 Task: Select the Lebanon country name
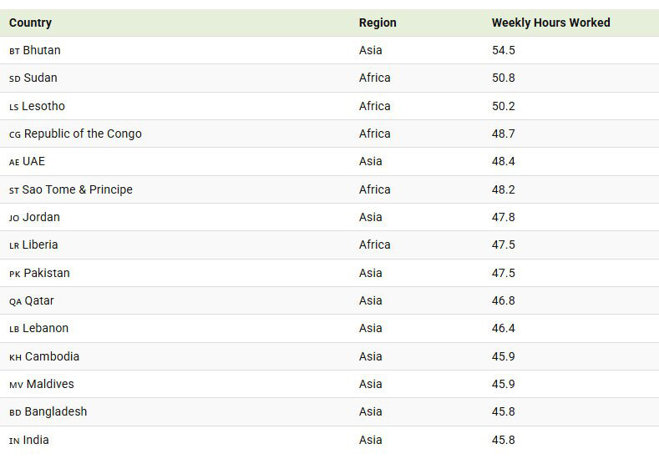[x=45, y=328]
